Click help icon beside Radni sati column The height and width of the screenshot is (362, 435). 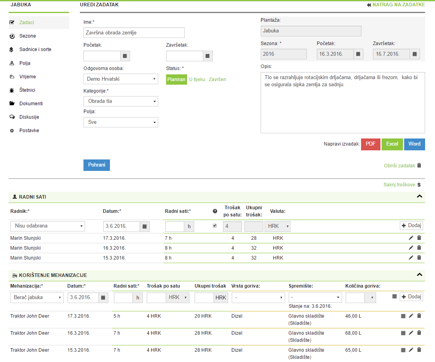click(215, 211)
